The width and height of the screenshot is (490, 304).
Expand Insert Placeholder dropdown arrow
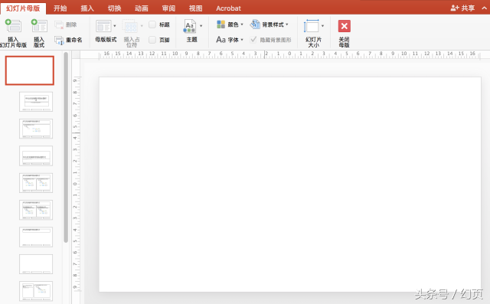coord(142,26)
